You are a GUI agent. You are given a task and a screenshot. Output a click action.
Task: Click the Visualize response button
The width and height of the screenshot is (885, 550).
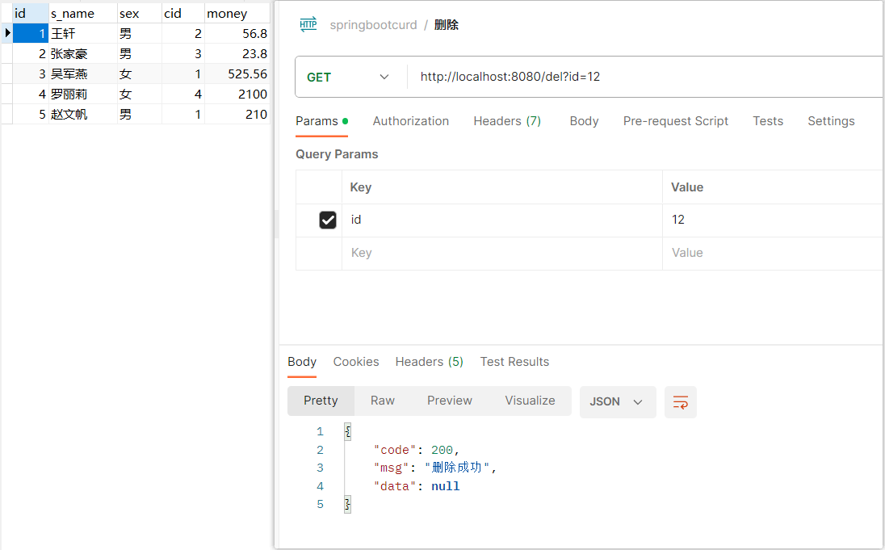click(x=530, y=401)
